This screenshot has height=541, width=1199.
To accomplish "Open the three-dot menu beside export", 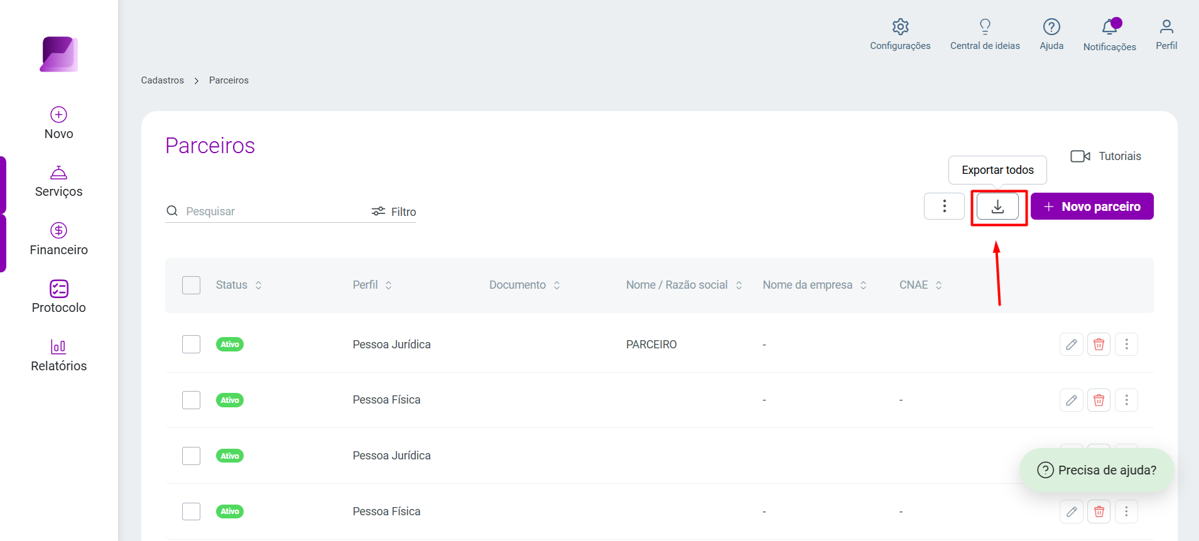I will coord(944,206).
